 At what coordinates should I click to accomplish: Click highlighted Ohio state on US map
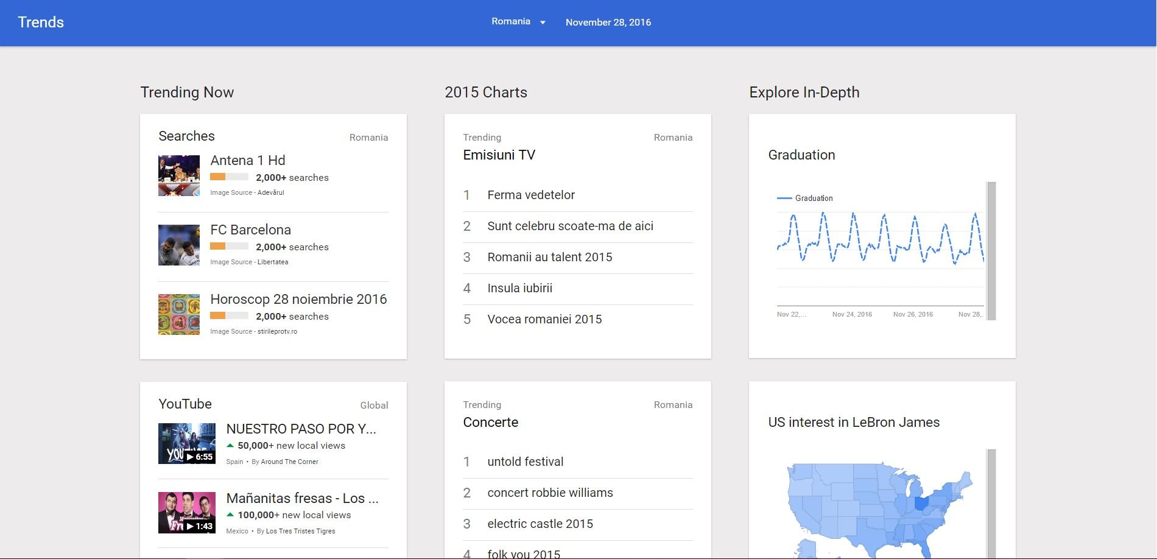coord(922,504)
